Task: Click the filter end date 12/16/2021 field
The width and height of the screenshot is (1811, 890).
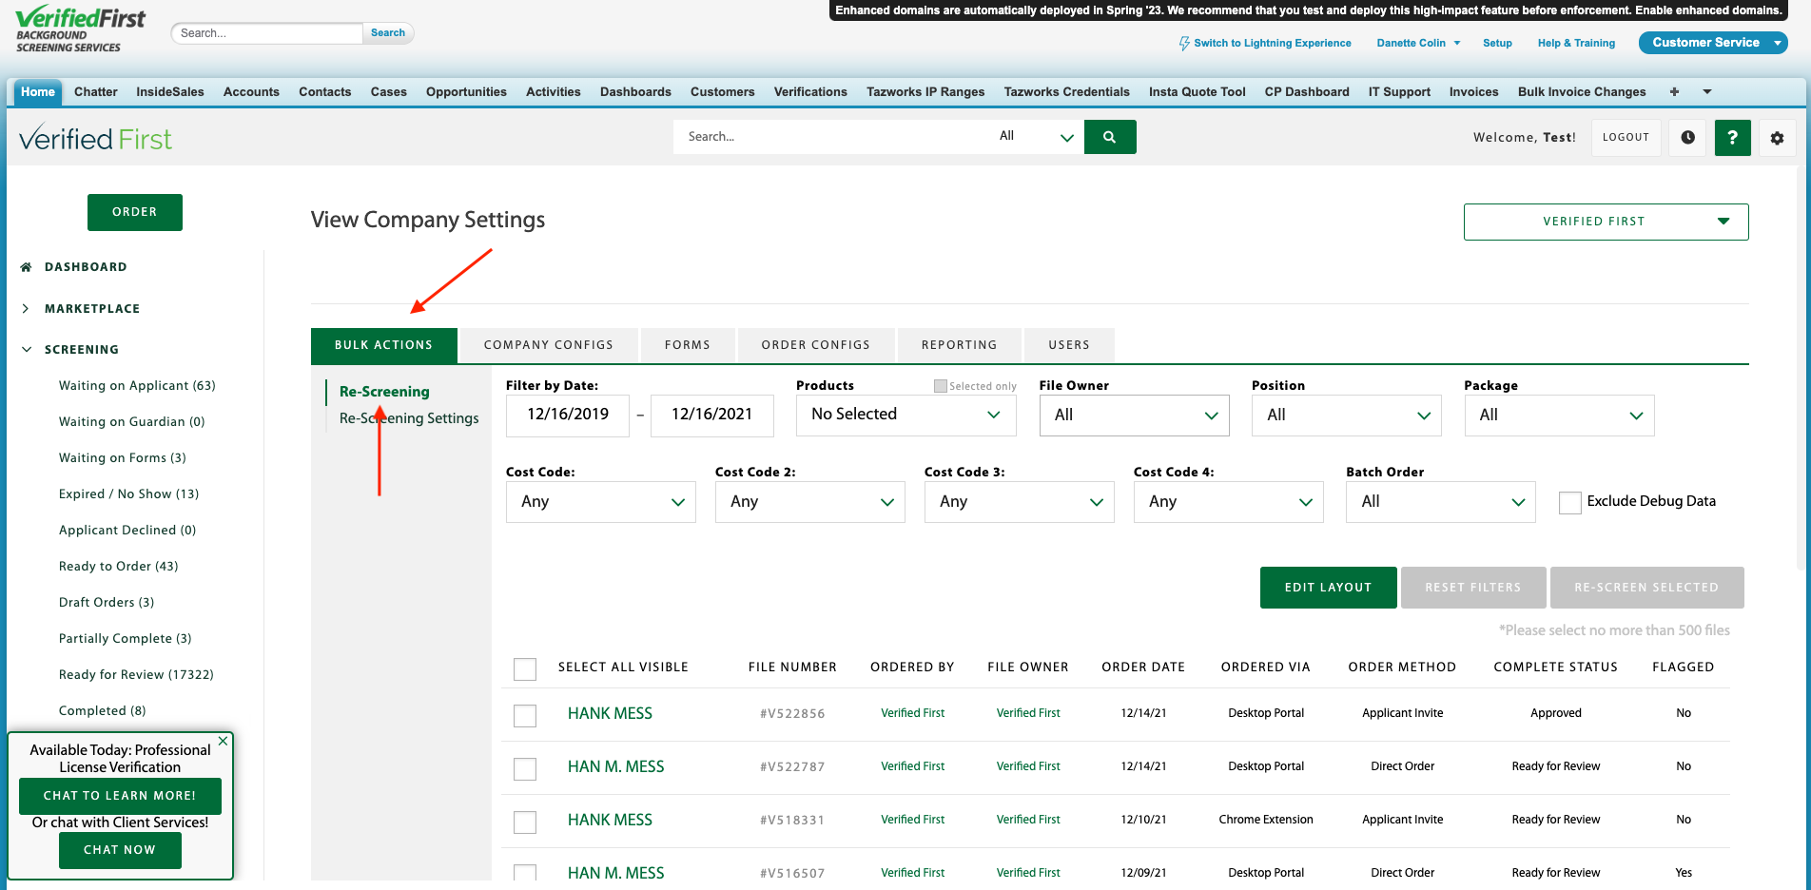Action: point(712,416)
